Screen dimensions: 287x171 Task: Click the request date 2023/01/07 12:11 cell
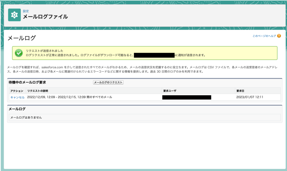point(250,97)
